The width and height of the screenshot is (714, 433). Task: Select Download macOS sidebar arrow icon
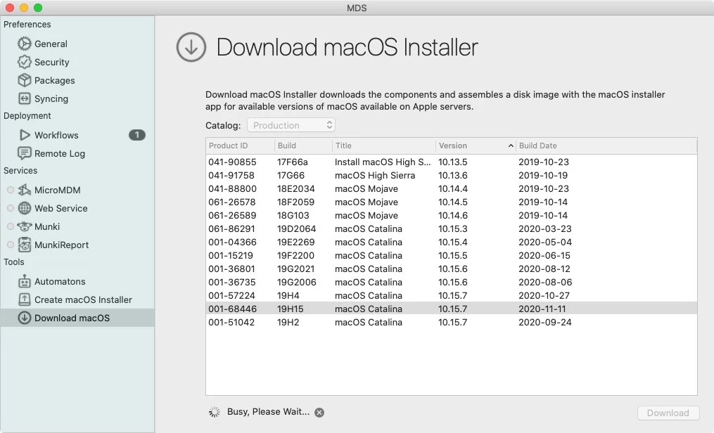click(x=24, y=318)
